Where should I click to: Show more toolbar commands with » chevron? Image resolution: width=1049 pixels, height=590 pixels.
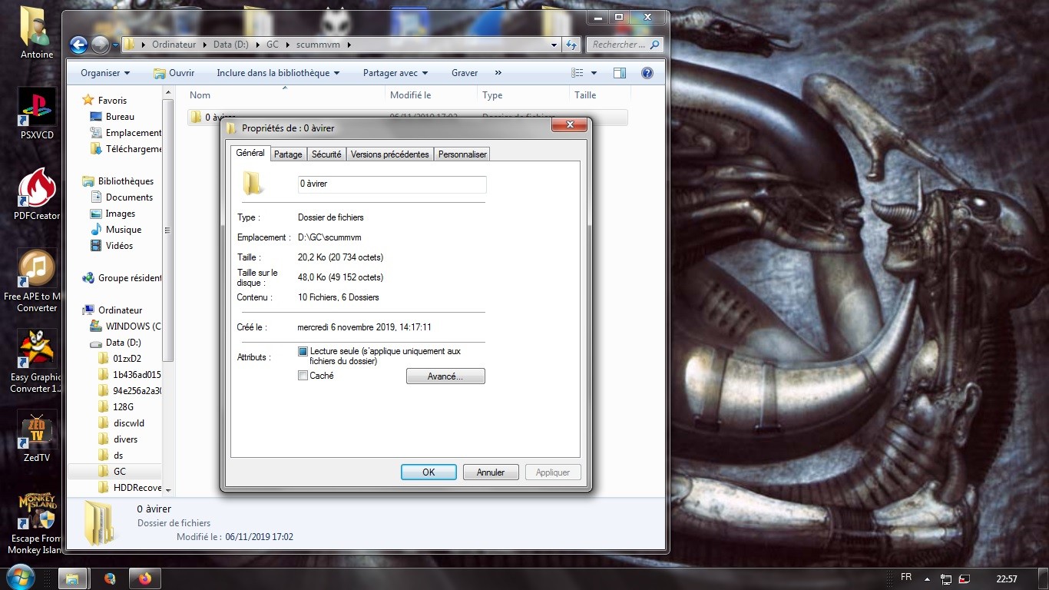tap(498, 73)
